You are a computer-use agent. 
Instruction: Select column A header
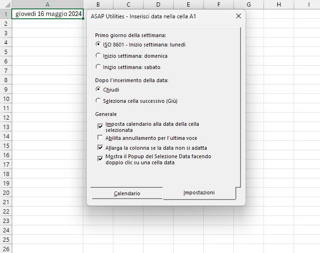(x=48, y=5)
